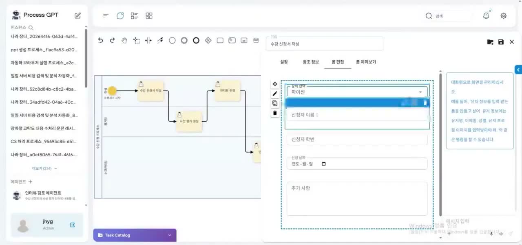Open notifications bell icon
The image size is (522, 245).
pos(486,16)
